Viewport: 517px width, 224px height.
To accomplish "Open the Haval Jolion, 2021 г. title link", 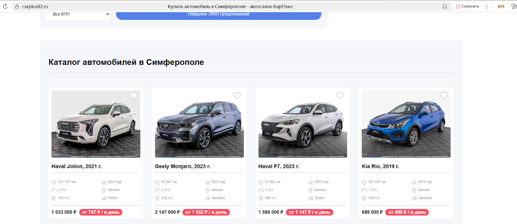I will [77, 166].
